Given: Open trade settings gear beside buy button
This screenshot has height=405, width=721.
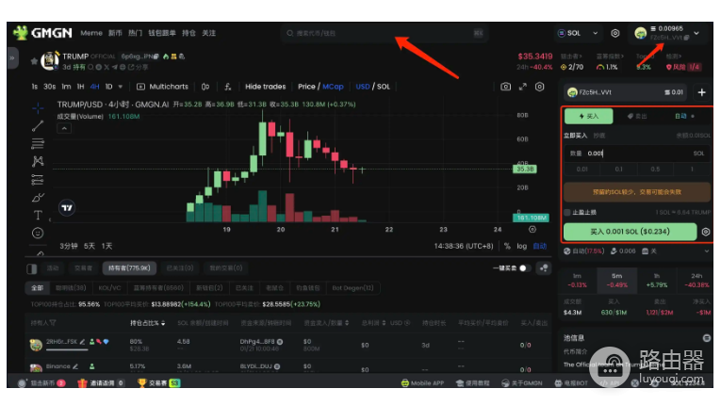Looking at the screenshot, I should tap(706, 232).
